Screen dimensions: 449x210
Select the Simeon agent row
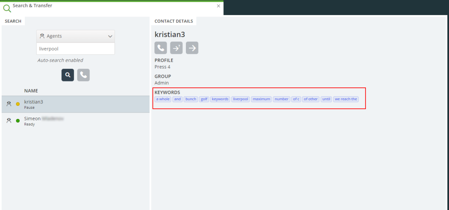76,121
